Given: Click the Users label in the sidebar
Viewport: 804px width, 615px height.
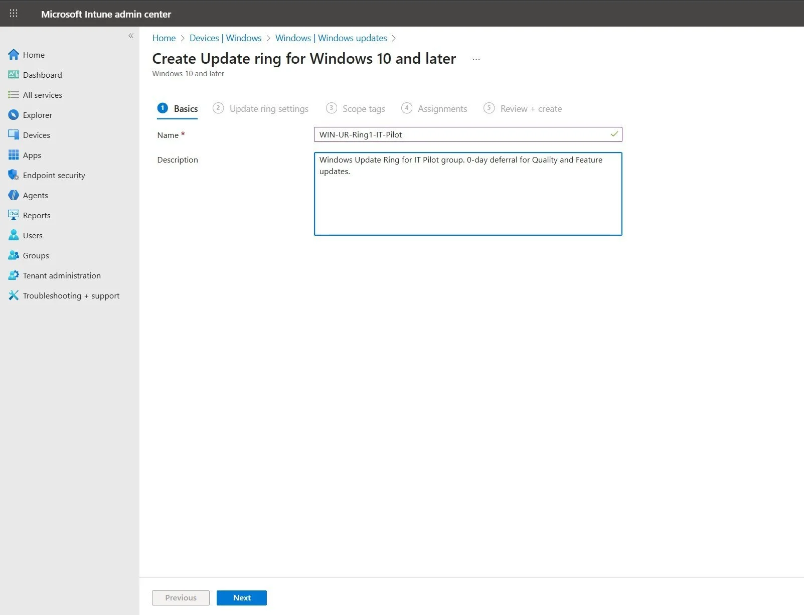Looking at the screenshot, I should click(33, 236).
